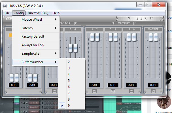Screen dimensions: 172x113
Task: Click the 0dB readout under MASTER
Action: (153, 85)
